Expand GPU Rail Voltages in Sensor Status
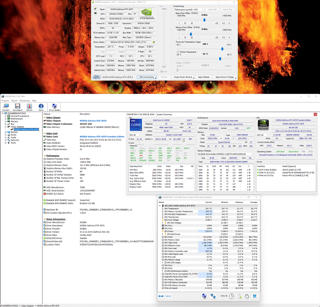The image size is (320, 307). click(x=163, y=223)
